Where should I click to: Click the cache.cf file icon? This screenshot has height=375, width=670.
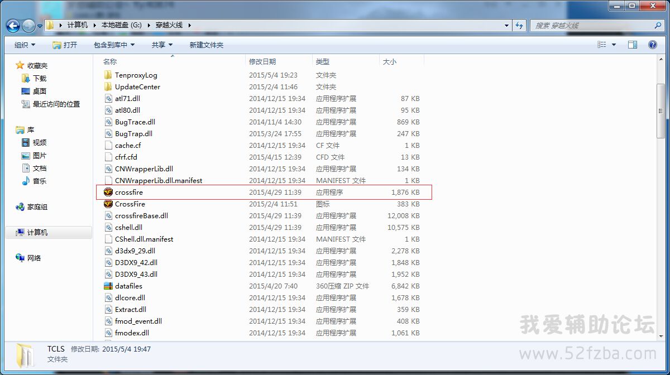[x=108, y=145]
